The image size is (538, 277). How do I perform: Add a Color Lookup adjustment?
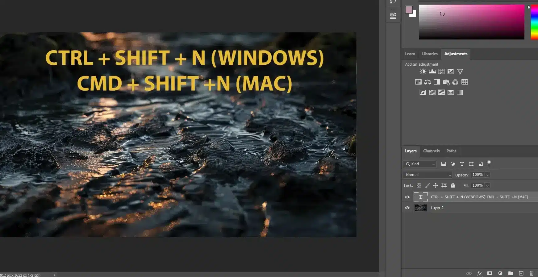pyautogui.click(x=465, y=82)
